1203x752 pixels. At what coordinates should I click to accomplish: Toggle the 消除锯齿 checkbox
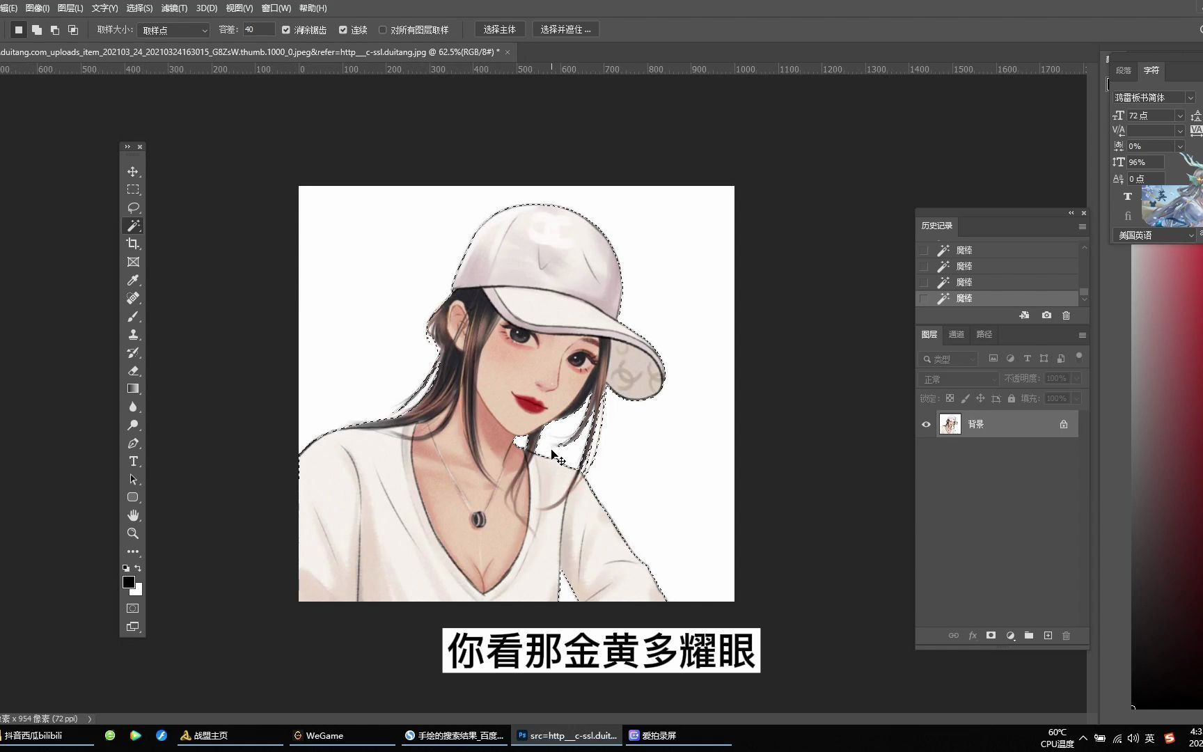(x=285, y=29)
